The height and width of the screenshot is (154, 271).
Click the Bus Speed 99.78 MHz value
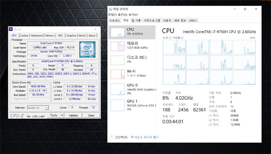(x=38, y=95)
